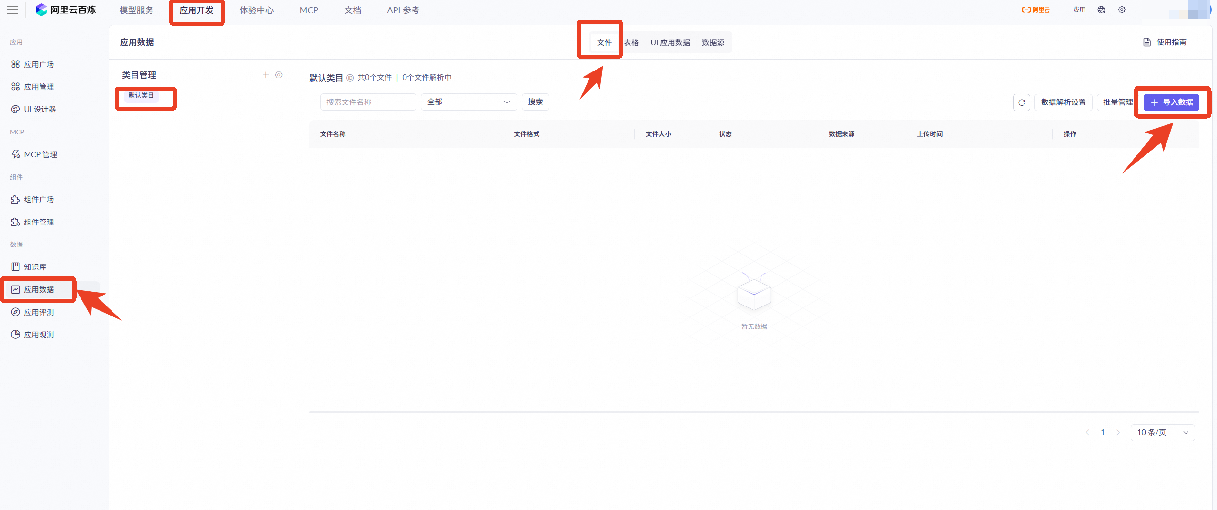Switch to the UI 应用数据 tab

[670, 42]
